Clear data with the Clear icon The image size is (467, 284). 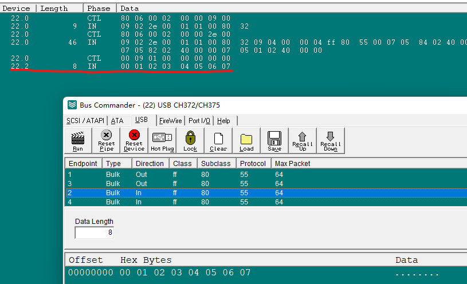[218, 140]
